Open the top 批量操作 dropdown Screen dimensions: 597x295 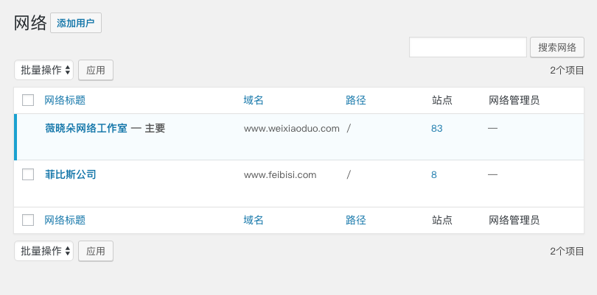pyautogui.click(x=44, y=70)
